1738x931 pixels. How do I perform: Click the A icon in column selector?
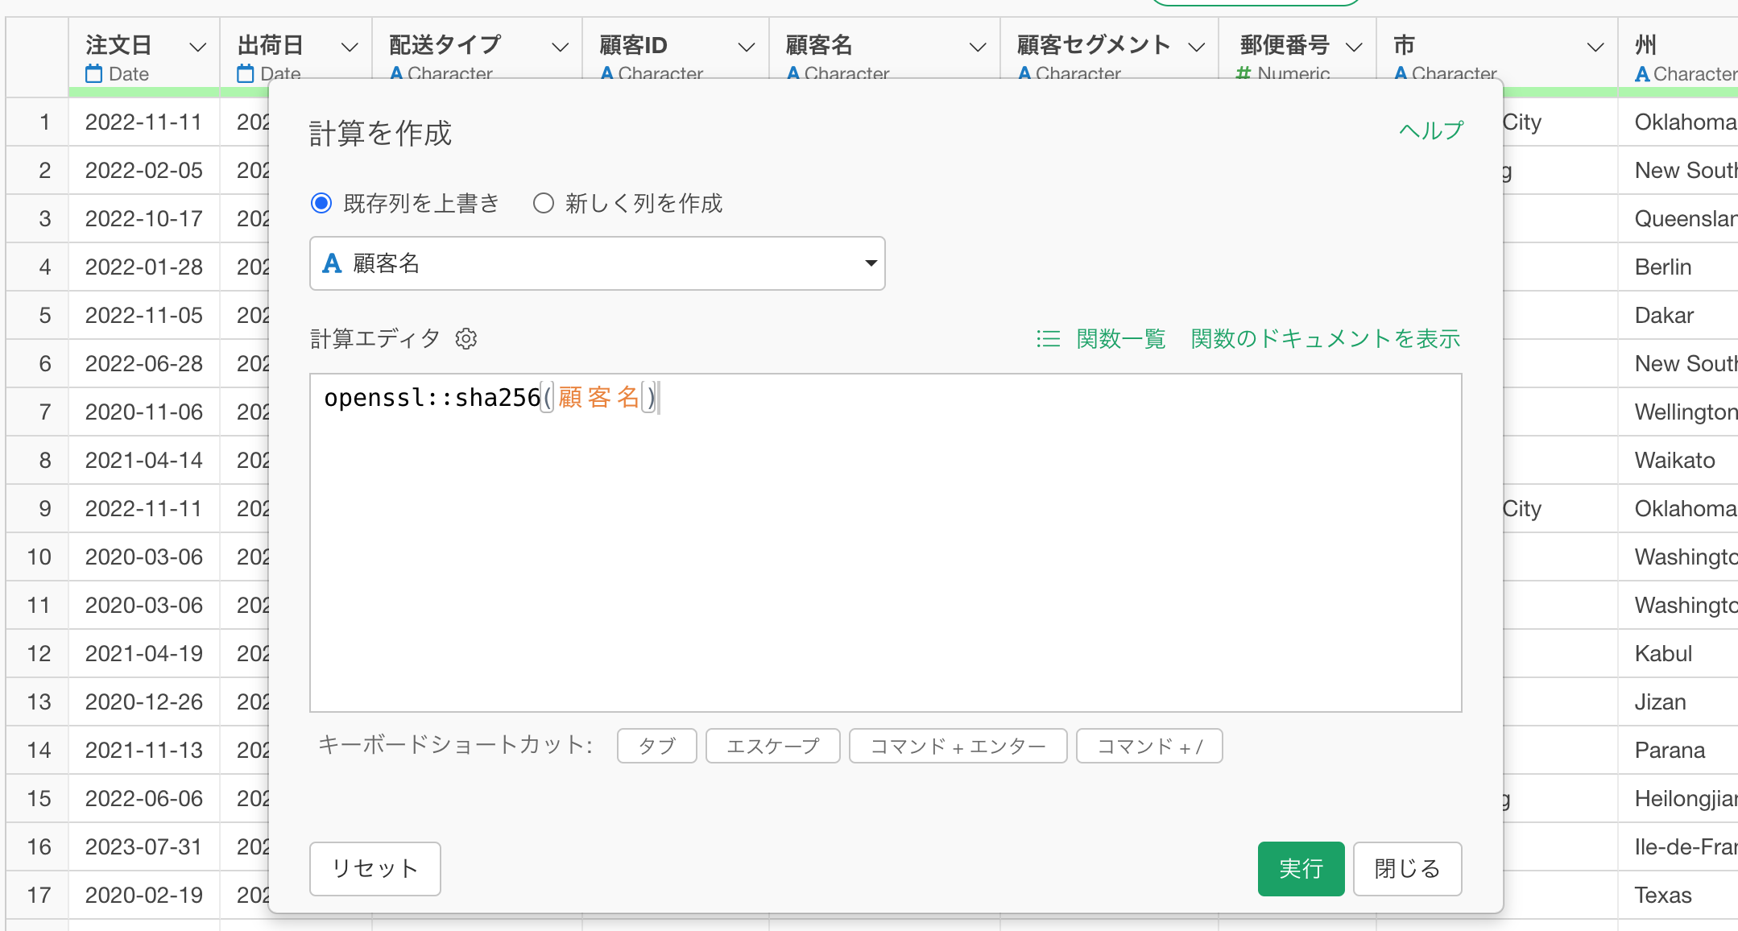pyautogui.click(x=332, y=263)
